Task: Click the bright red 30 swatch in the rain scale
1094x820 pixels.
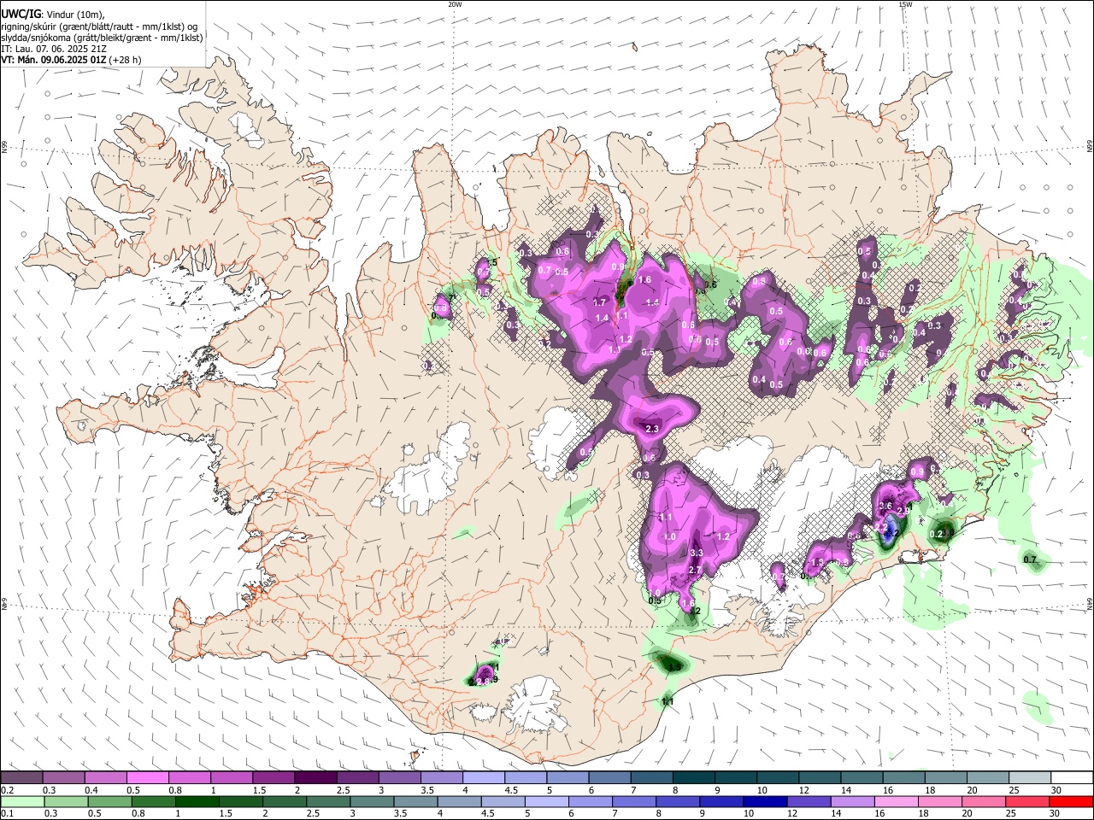Action: click(1070, 802)
